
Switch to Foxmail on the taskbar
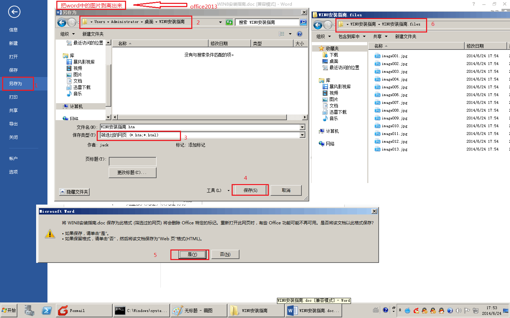coord(84,310)
